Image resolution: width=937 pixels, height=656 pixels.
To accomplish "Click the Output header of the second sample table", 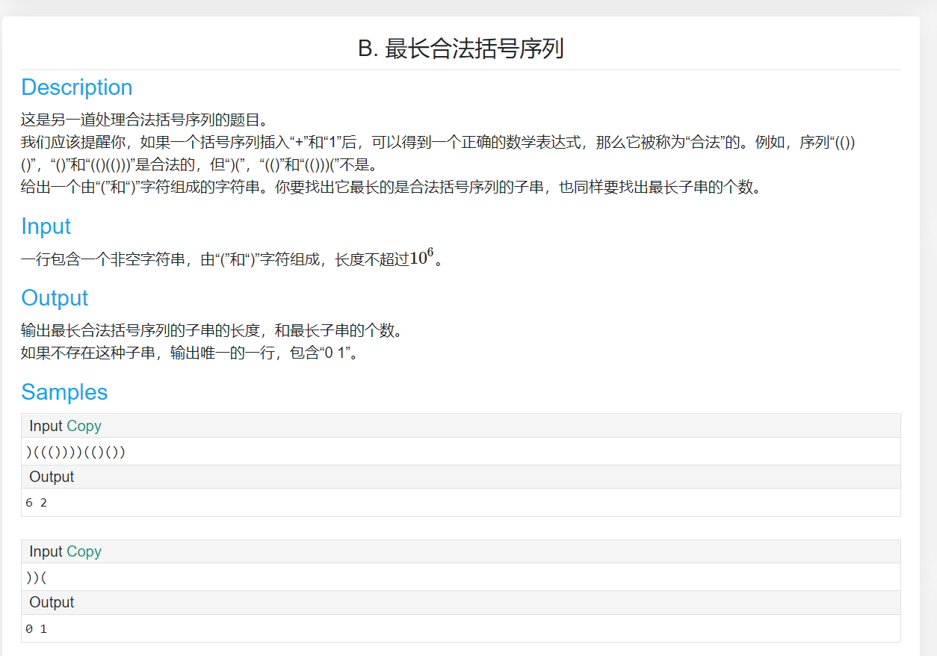I will pos(50,602).
